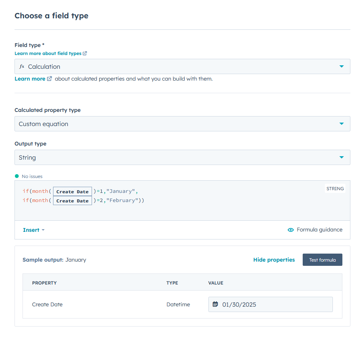This screenshot has width=363, height=338.
Task: Hide the properties table
Action: tap(274, 259)
